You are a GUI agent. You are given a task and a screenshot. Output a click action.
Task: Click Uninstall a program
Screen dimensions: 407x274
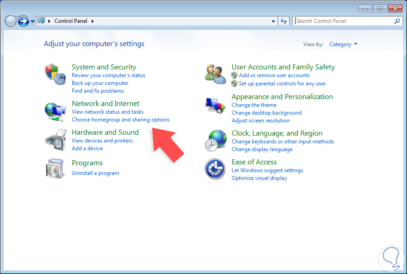[95, 173]
